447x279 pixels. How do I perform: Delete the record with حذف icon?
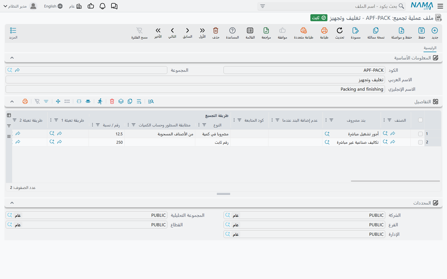(x=216, y=30)
